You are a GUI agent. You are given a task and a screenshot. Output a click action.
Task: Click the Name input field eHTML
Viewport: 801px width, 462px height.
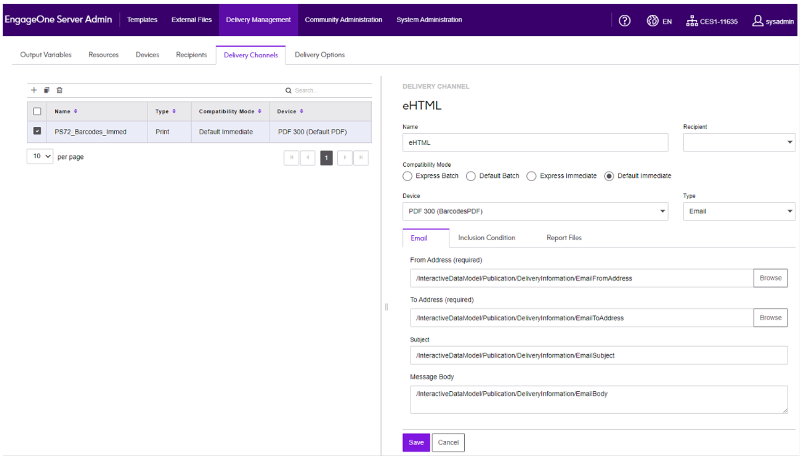[x=535, y=142]
